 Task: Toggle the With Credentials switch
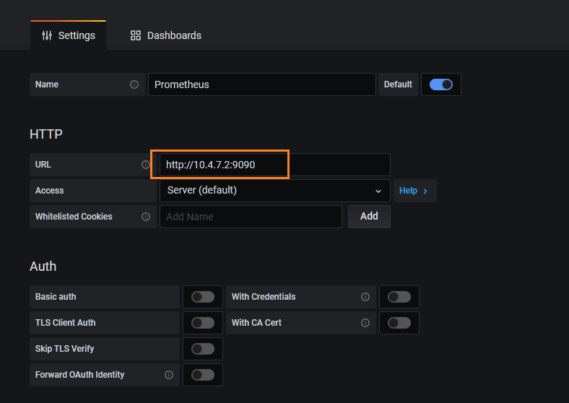pos(399,297)
